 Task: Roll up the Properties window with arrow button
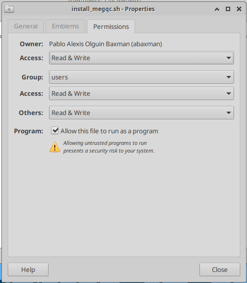(x=217, y=9)
